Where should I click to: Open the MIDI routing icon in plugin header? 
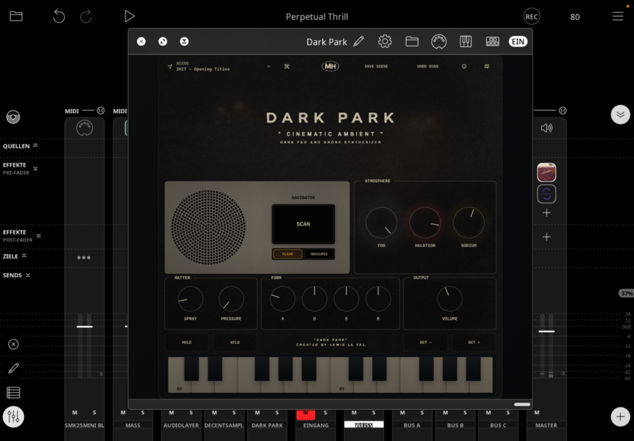[439, 41]
